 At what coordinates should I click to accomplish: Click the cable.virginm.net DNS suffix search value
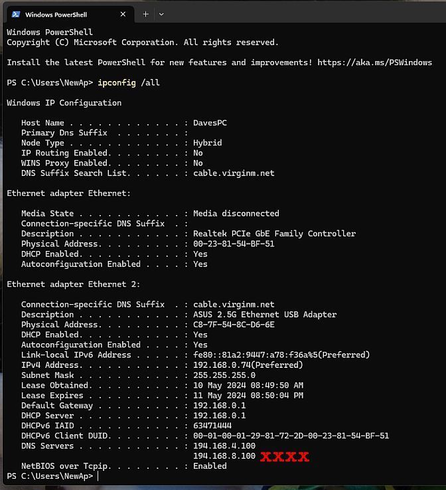(234, 173)
